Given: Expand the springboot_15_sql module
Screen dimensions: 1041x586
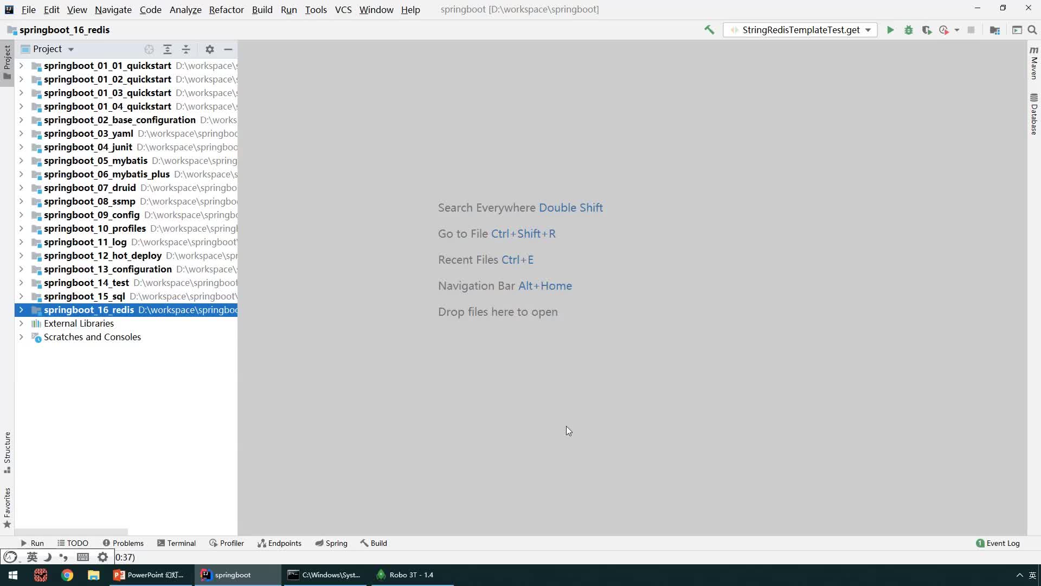Looking at the screenshot, I should pos(21,296).
